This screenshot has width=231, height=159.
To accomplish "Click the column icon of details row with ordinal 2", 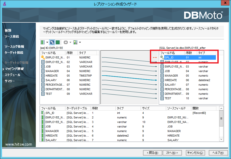I will click(43, 117).
